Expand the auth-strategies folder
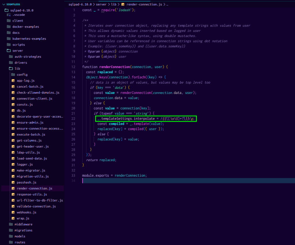This screenshot has height=245, width=295. click(28, 57)
